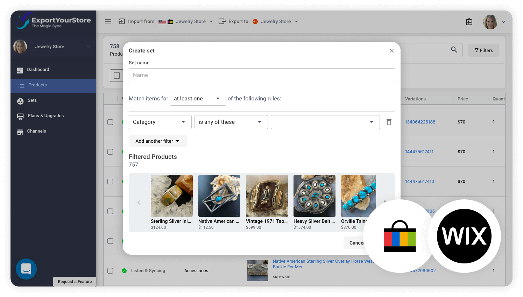Open the chat support bubble
The width and height of the screenshot is (523, 297).
[26, 269]
